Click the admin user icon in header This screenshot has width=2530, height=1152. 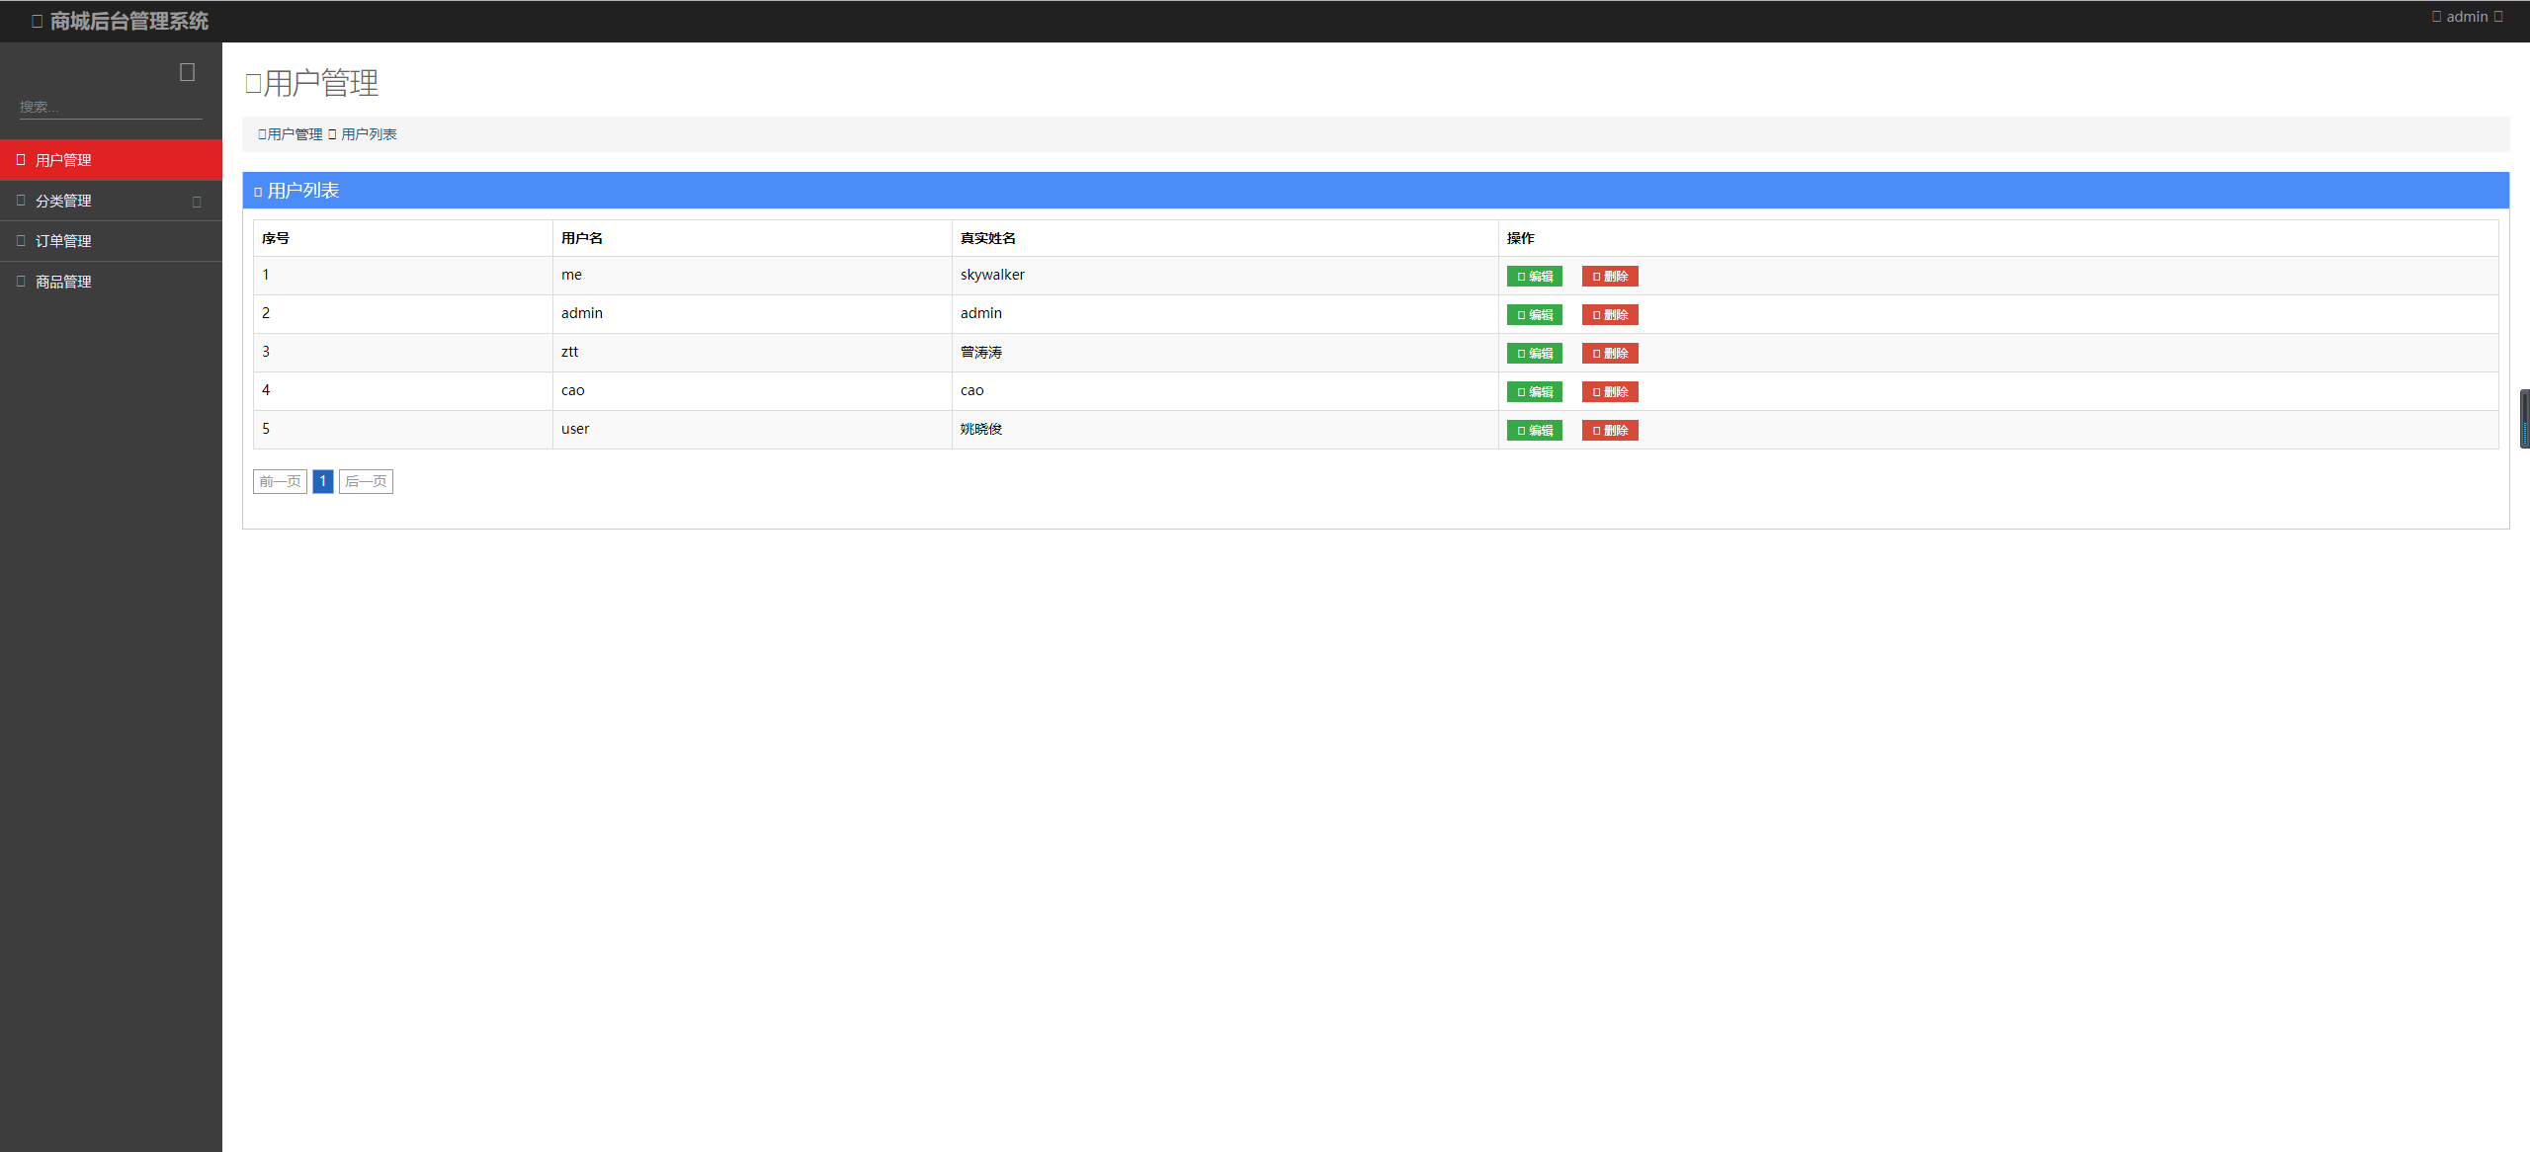[2436, 17]
